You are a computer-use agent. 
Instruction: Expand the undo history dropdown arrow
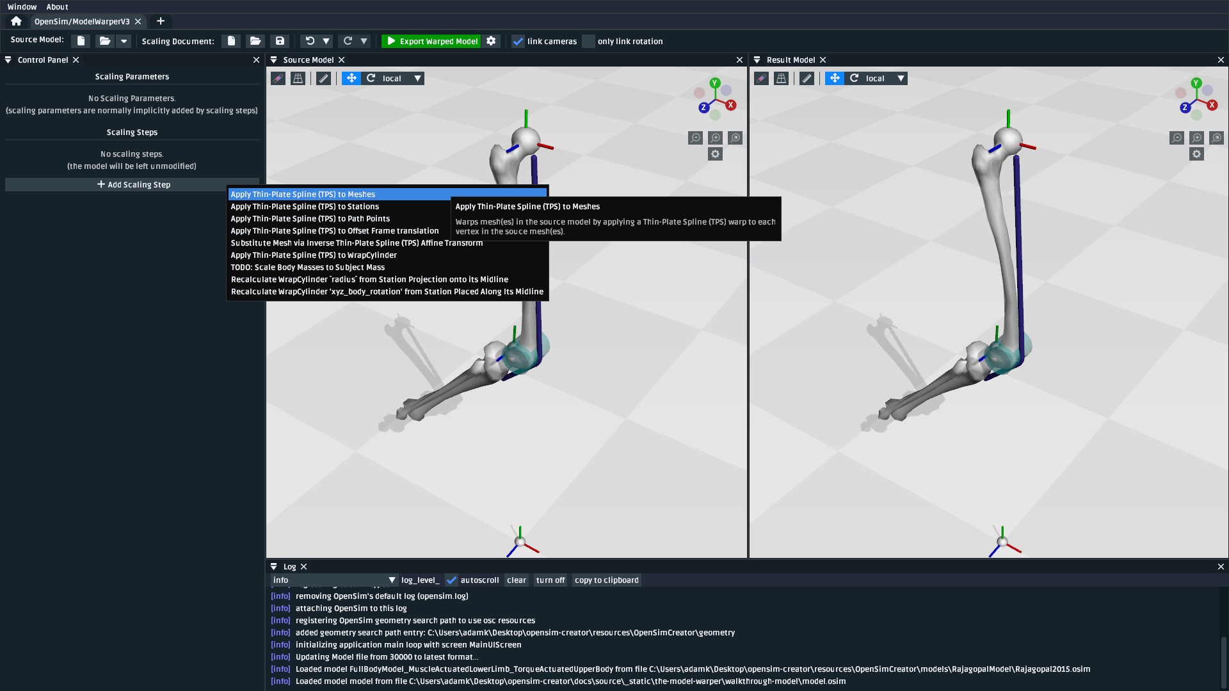[x=326, y=41]
